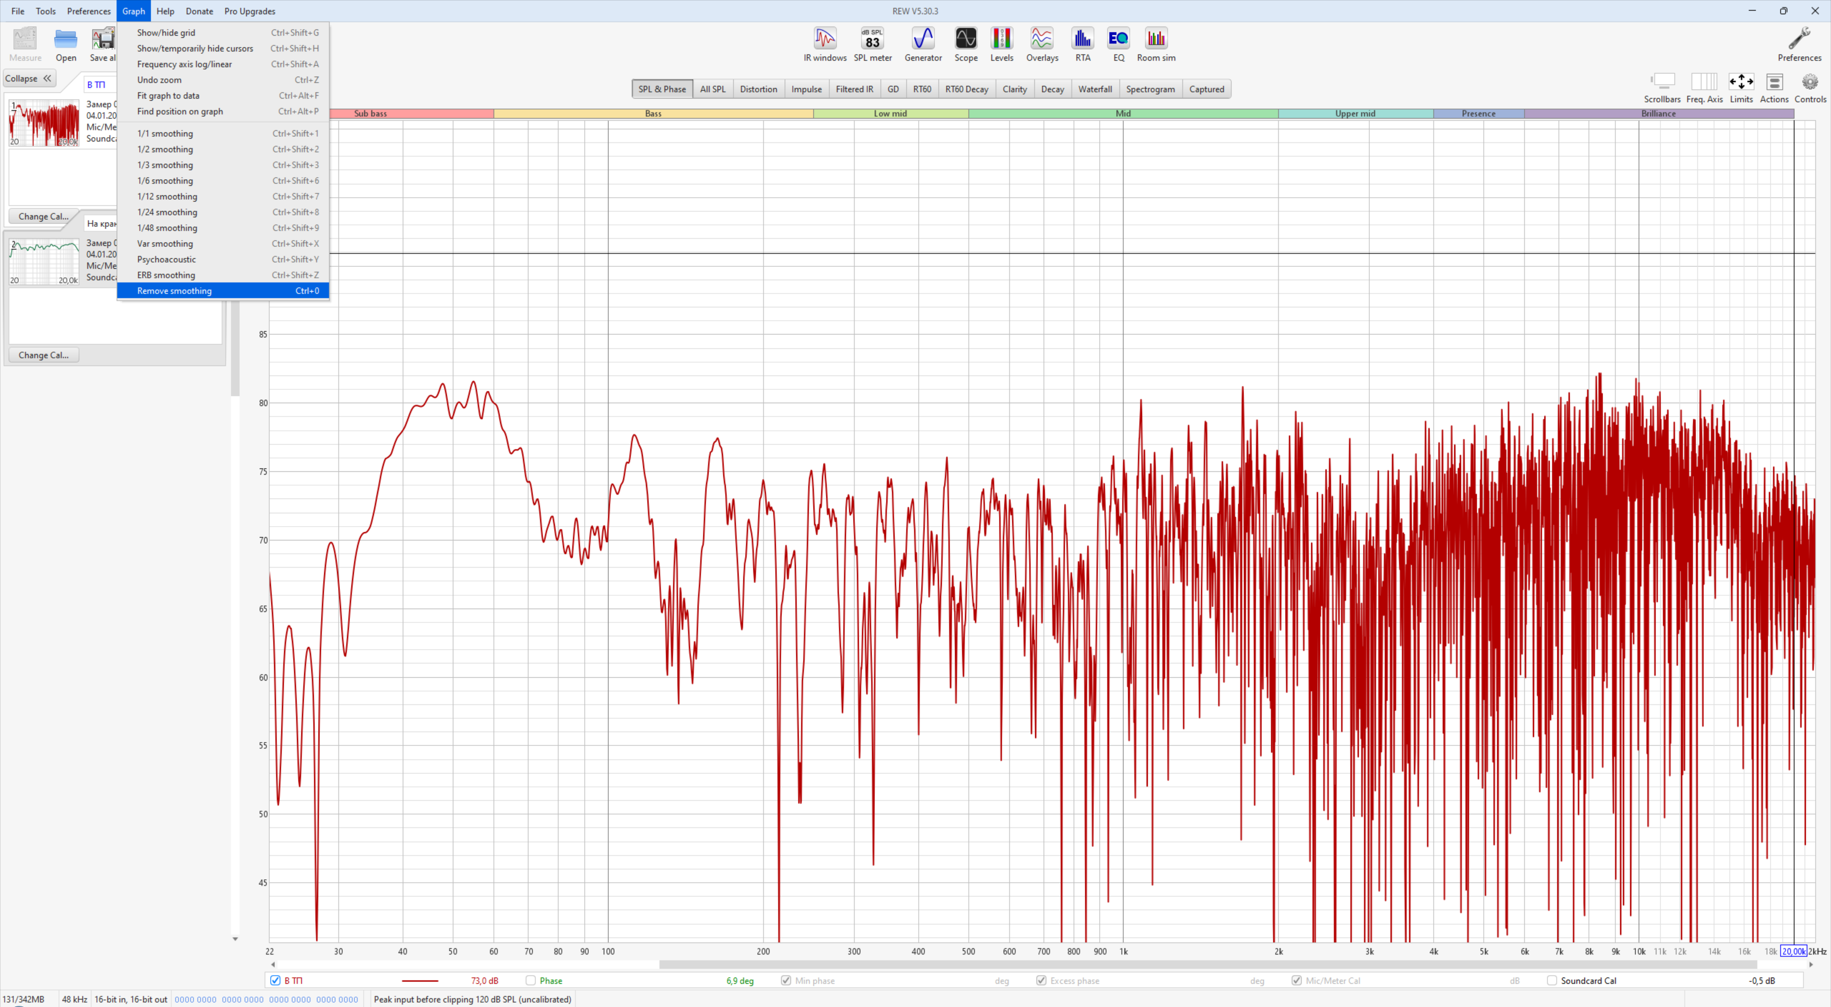The height and width of the screenshot is (1007, 1831).
Task: Select Remove smoothing menu entry
Action: (x=223, y=291)
